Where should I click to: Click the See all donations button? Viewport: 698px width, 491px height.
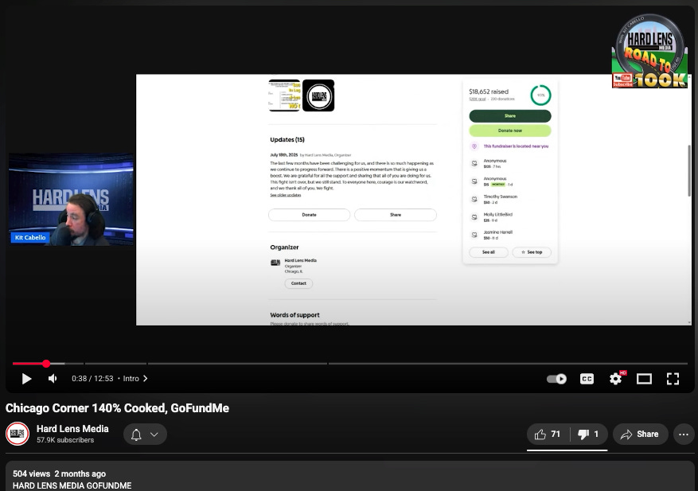point(489,252)
